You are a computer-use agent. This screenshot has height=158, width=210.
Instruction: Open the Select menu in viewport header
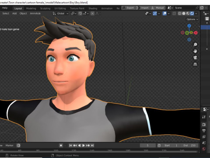click(6, 14)
